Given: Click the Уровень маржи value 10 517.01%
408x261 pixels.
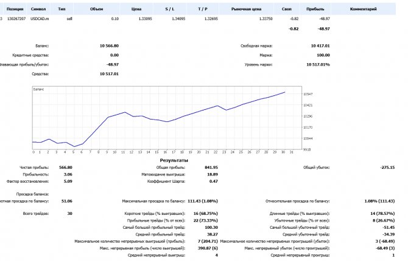Looking at the screenshot, I should 318,64.
